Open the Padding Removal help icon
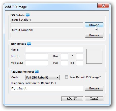Screen dimensions: 116x111 37,72
